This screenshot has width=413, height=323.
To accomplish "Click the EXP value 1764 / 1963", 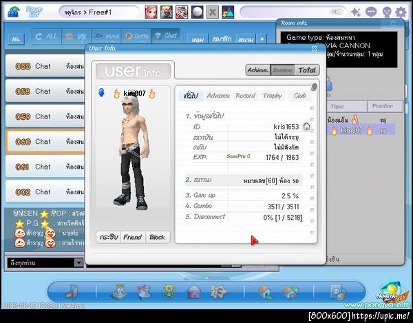I will 282,158.
